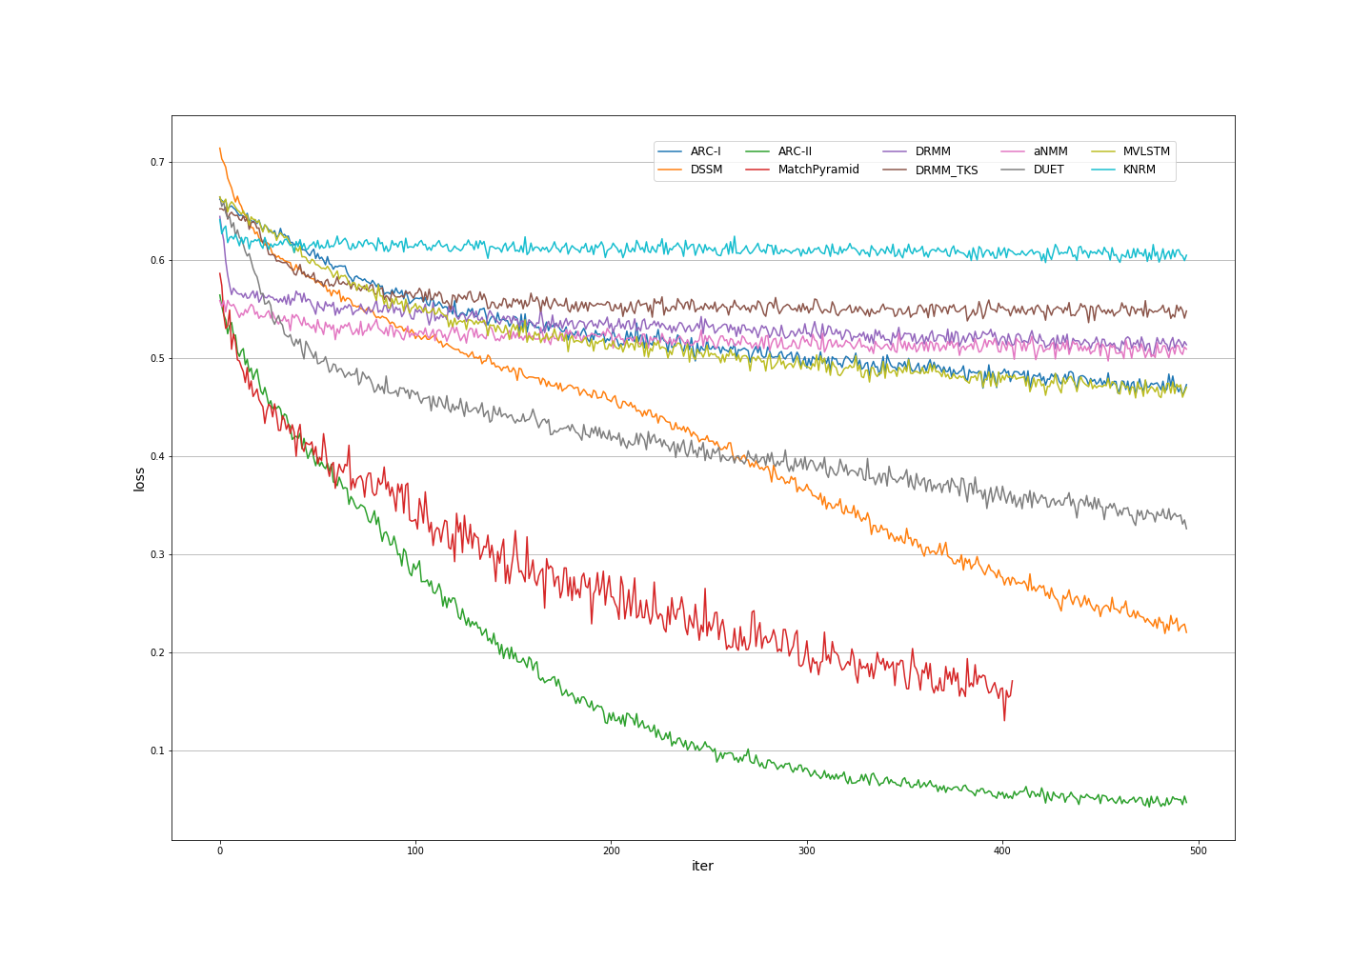Click the purple DRMM legend line
This screenshot has height=960, width=1372.
[x=896, y=151]
